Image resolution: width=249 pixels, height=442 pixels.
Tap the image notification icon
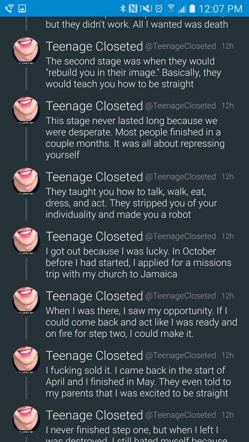point(22,8)
